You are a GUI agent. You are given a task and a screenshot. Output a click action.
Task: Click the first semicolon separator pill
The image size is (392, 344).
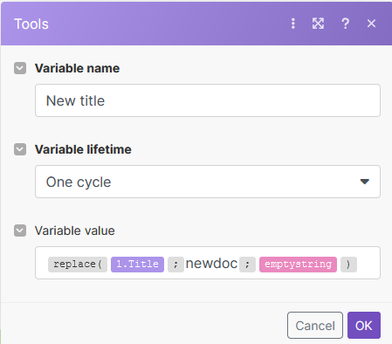tap(175, 265)
